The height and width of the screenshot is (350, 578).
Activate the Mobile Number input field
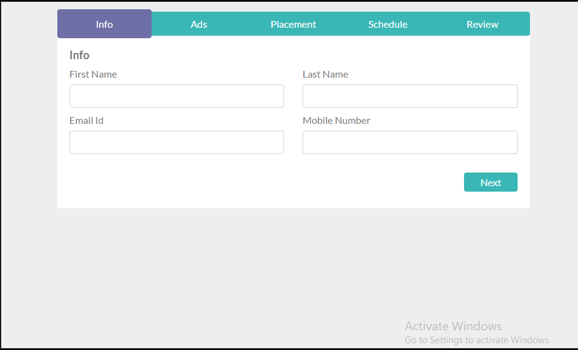(x=410, y=142)
